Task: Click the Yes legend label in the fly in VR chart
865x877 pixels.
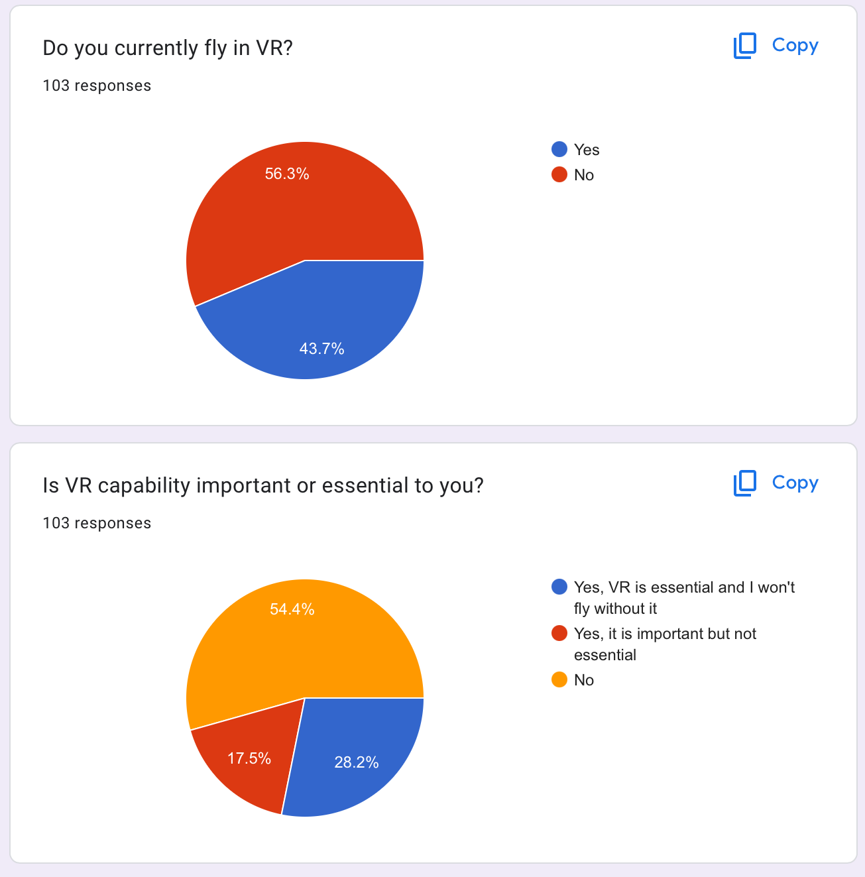Action: pos(587,150)
